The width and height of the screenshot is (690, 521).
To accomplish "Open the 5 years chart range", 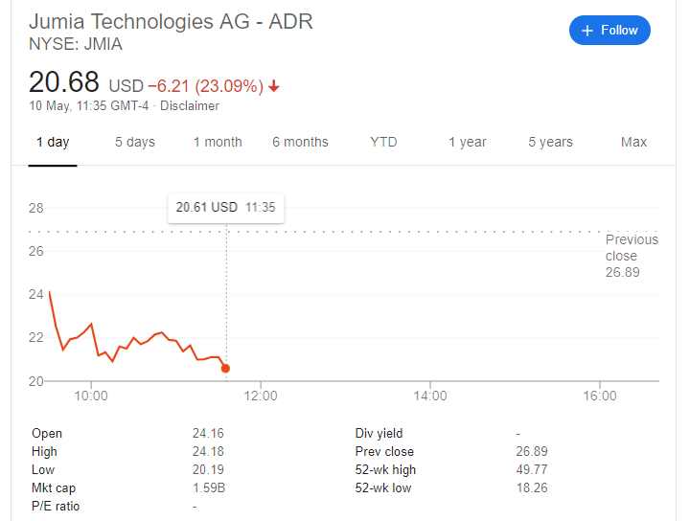I will click(x=550, y=142).
